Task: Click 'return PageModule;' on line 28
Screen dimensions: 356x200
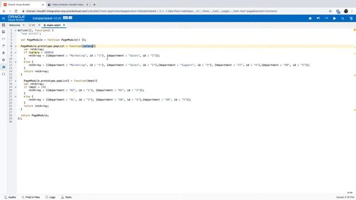Action: pos(34,116)
